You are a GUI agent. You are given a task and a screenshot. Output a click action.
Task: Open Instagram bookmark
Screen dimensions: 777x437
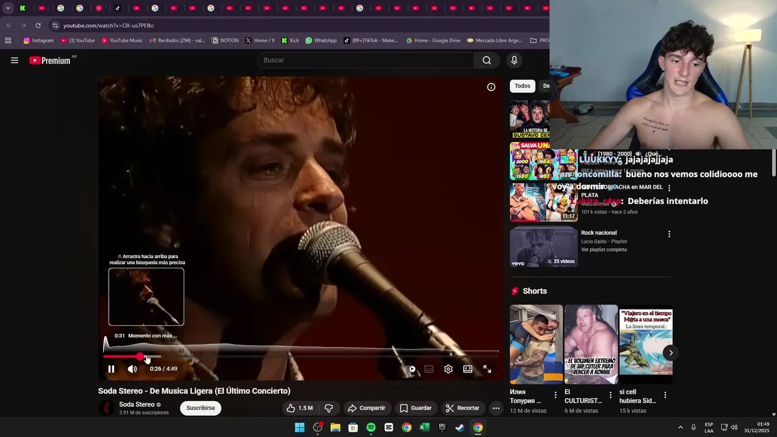pyautogui.click(x=39, y=41)
